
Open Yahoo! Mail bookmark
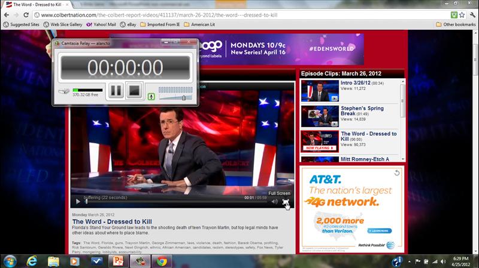point(101,24)
